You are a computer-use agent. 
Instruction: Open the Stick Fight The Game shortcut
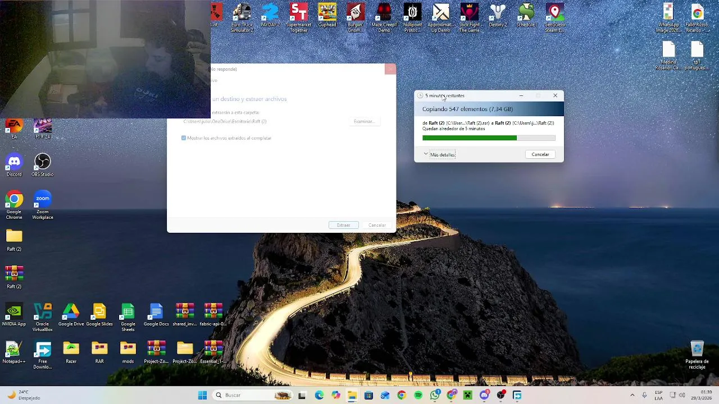469,18
